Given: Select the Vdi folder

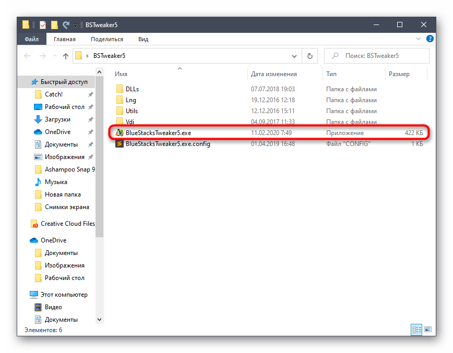Looking at the screenshot, I should pos(130,121).
